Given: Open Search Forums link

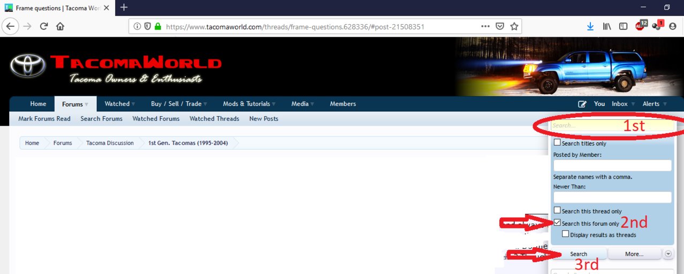Looking at the screenshot, I should (x=102, y=119).
